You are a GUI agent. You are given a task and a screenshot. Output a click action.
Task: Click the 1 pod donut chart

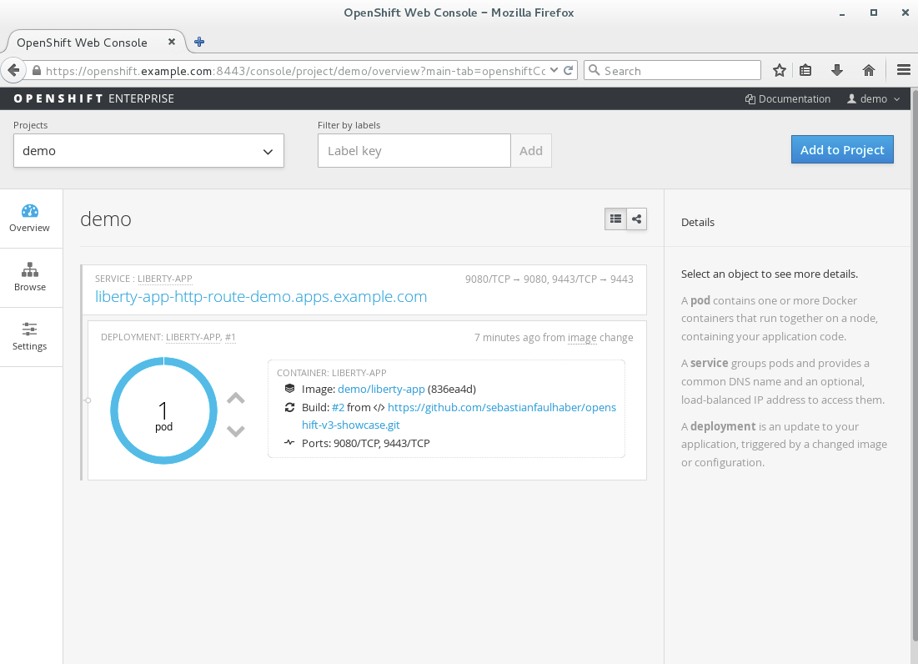(164, 411)
